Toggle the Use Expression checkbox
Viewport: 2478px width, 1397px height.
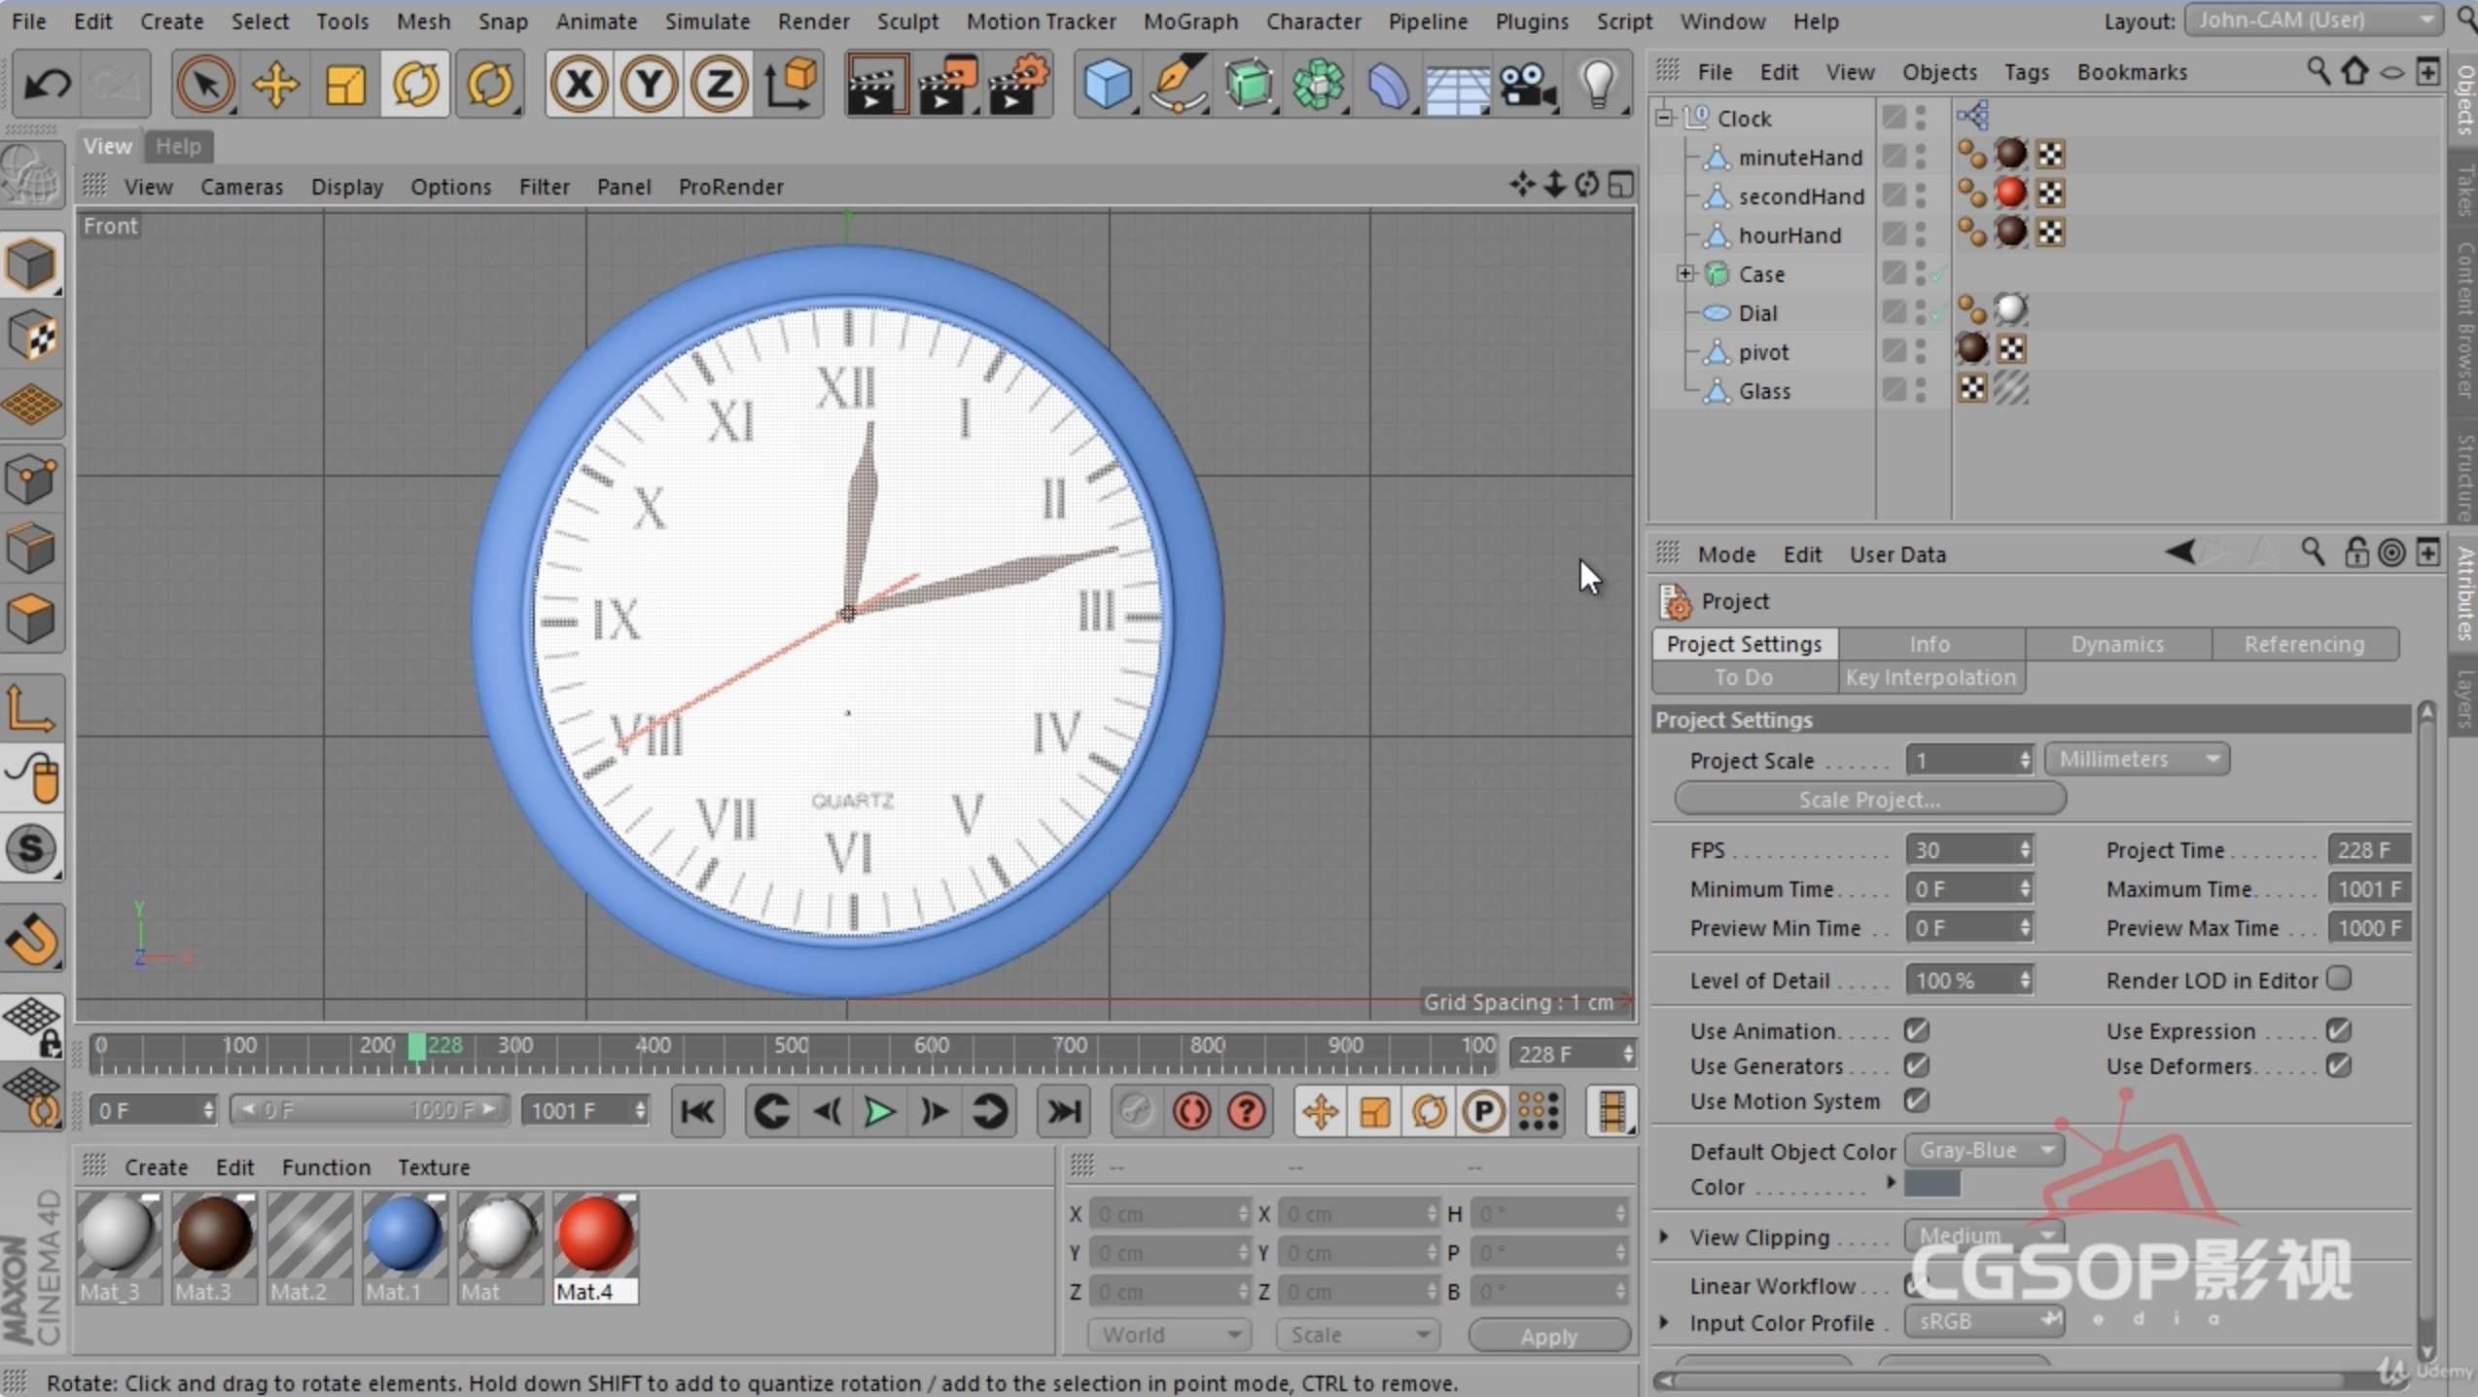pos(2339,1030)
